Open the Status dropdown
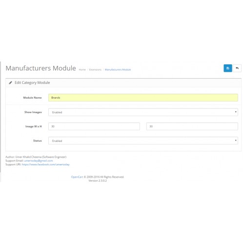244x244 pixels. [x=143, y=141]
